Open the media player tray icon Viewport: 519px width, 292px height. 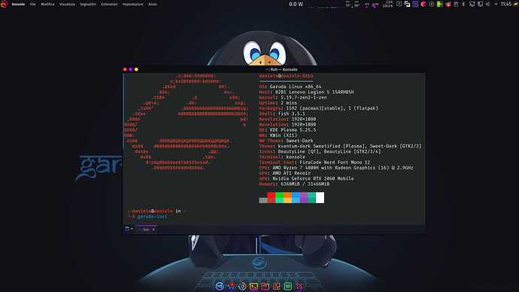pos(432,5)
